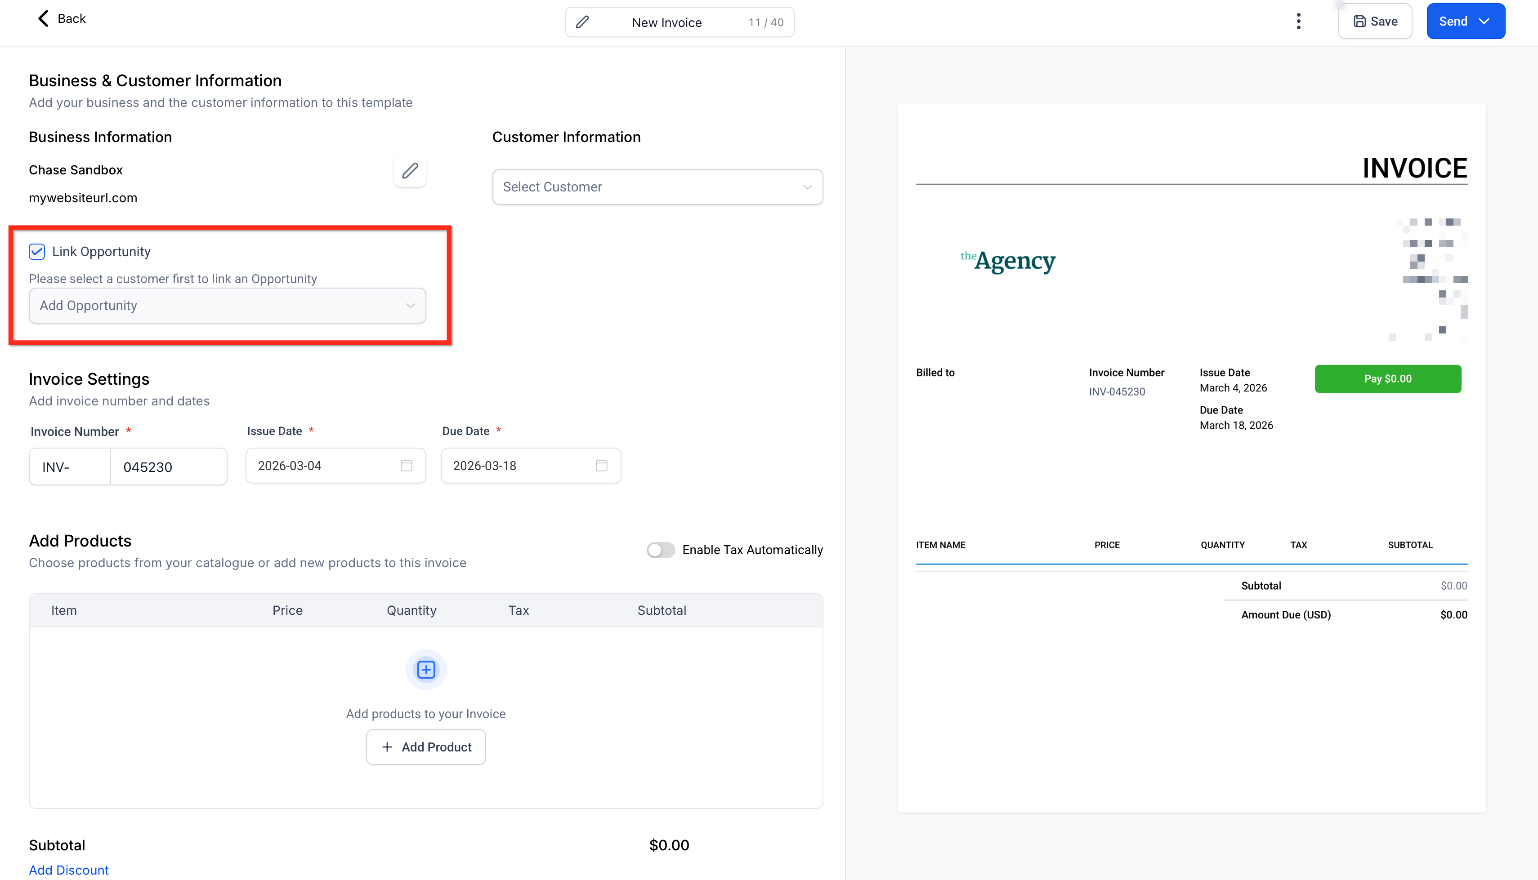The width and height of the screenshot is (1538, 880).
Task: Open the three-dot more options menu
Action: tap(1298, 21)
